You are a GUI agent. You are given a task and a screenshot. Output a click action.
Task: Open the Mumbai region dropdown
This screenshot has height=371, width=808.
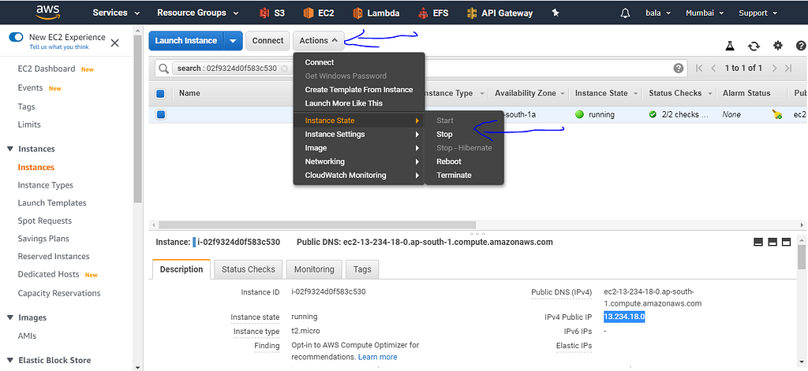pyautogui.click(x=705, y=13)
